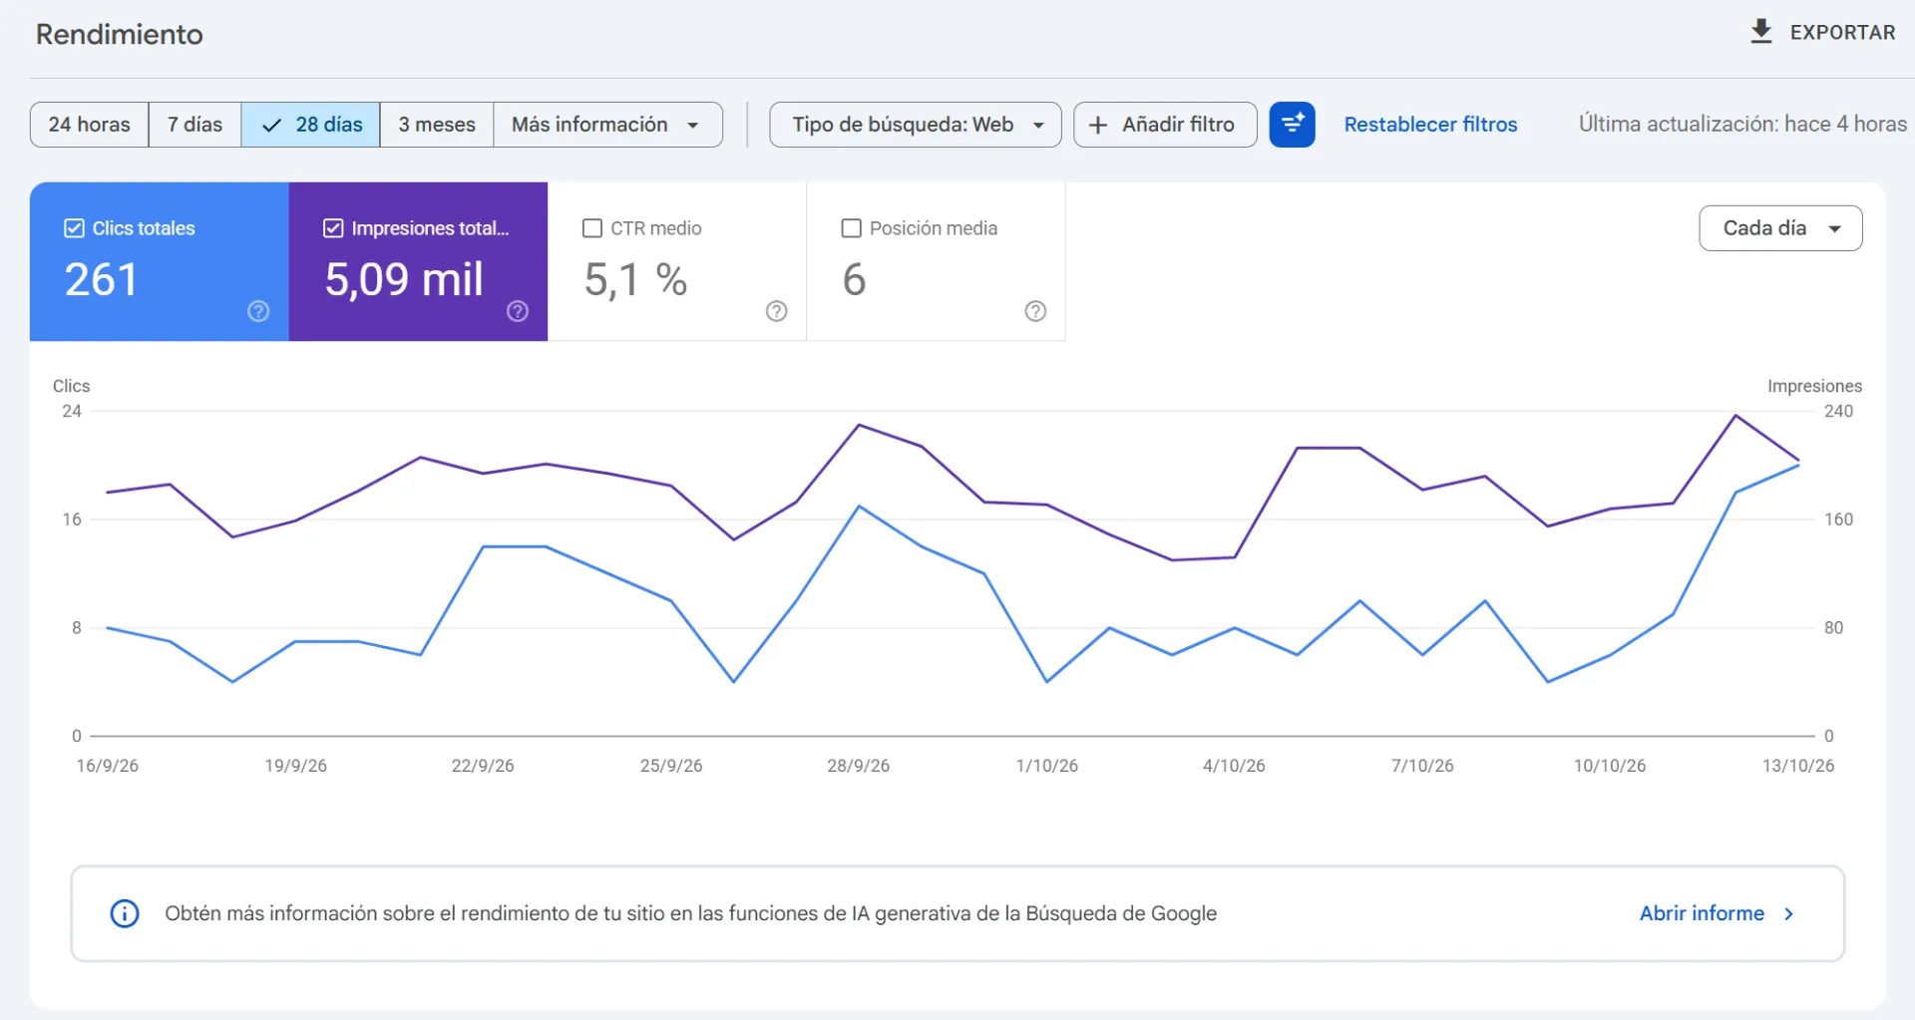The width and height of the screenshot is (1915, 1020).
Task: Click the 5,09 mil impressions value
Action: click(404, 279)
